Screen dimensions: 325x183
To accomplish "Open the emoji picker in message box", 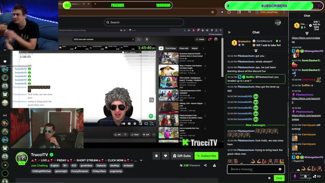I will click(280, 169).
